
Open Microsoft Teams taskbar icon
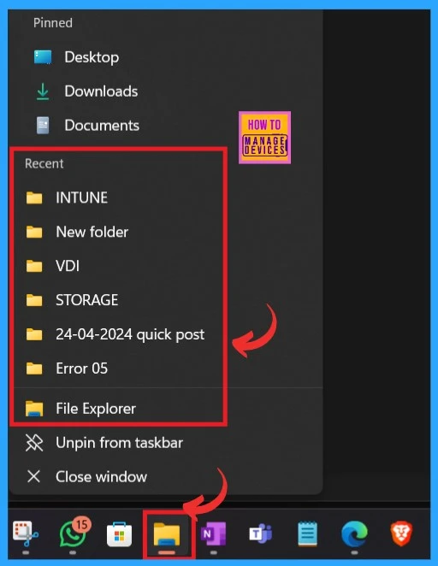(x=261, y=534)
